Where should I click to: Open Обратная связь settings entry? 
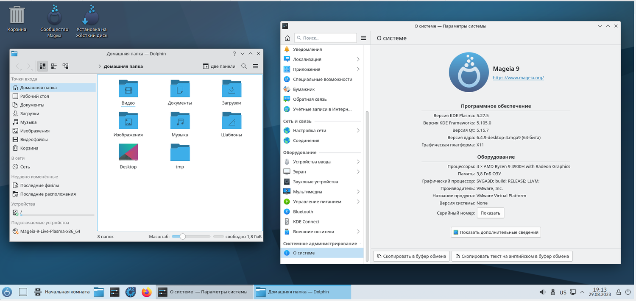tap(322, 99)
